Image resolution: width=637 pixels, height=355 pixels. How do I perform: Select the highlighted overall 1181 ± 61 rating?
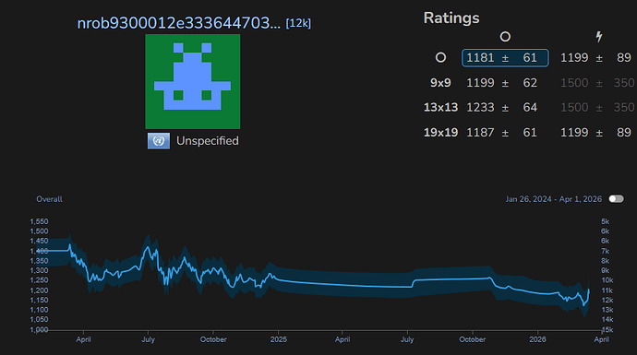point(505,57)
